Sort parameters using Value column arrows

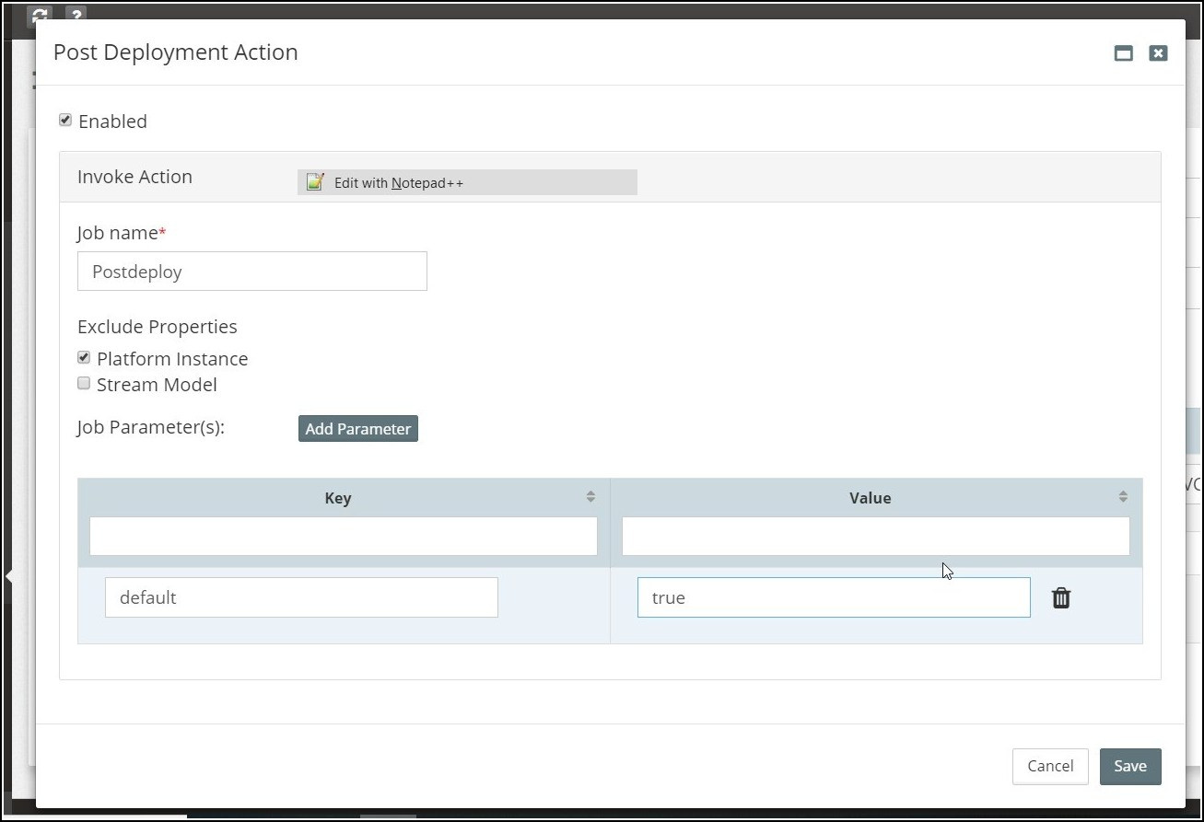click(x=1123, y=497)
